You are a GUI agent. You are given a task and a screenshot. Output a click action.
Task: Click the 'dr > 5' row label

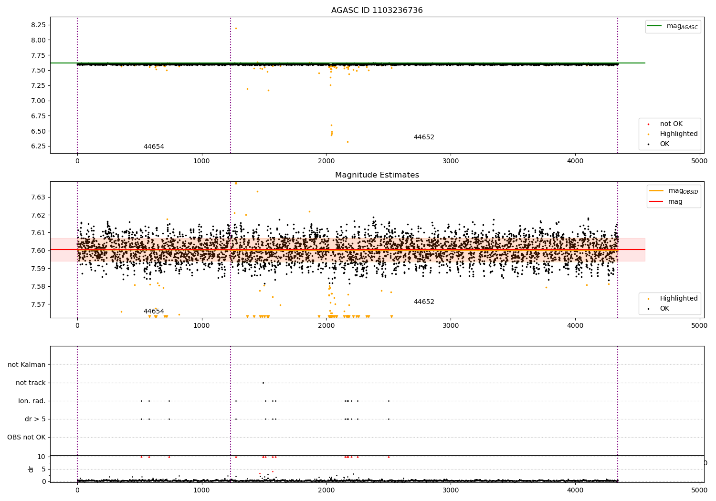35,419
